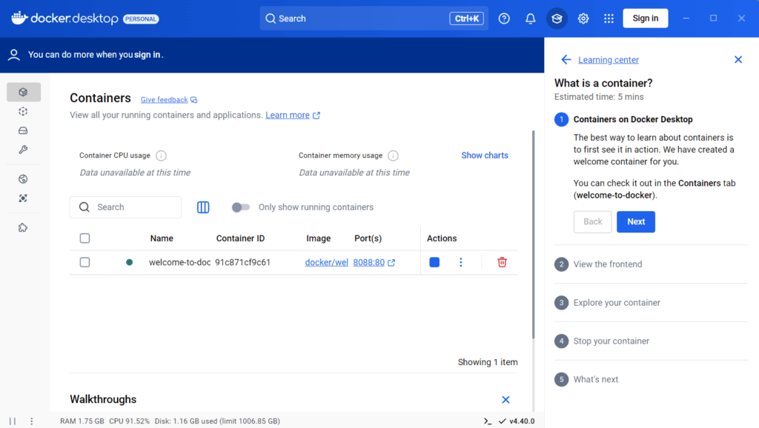Check the welcome-to-docker row checkbox
759x428 pixels.
tap(84, 262)
